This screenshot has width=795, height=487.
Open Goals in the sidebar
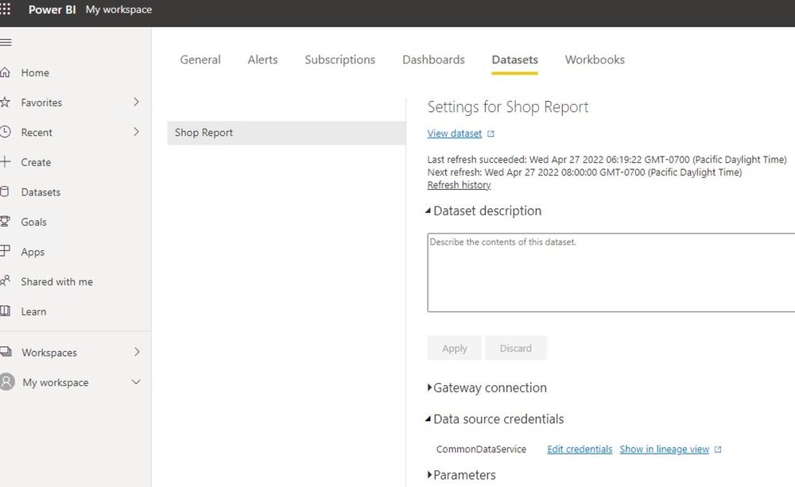tap(33, 222)
